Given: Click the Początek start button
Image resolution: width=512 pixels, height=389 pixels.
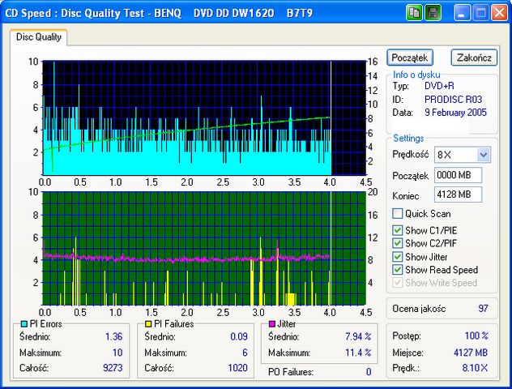Looking at the screenshot, I should point(410,58).
